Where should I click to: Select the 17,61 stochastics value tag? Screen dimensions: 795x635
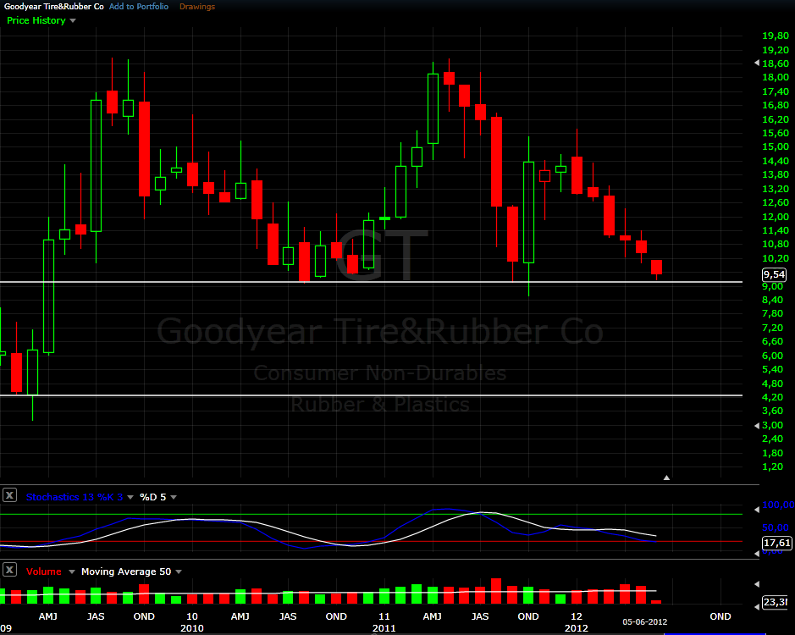(777, 544)
